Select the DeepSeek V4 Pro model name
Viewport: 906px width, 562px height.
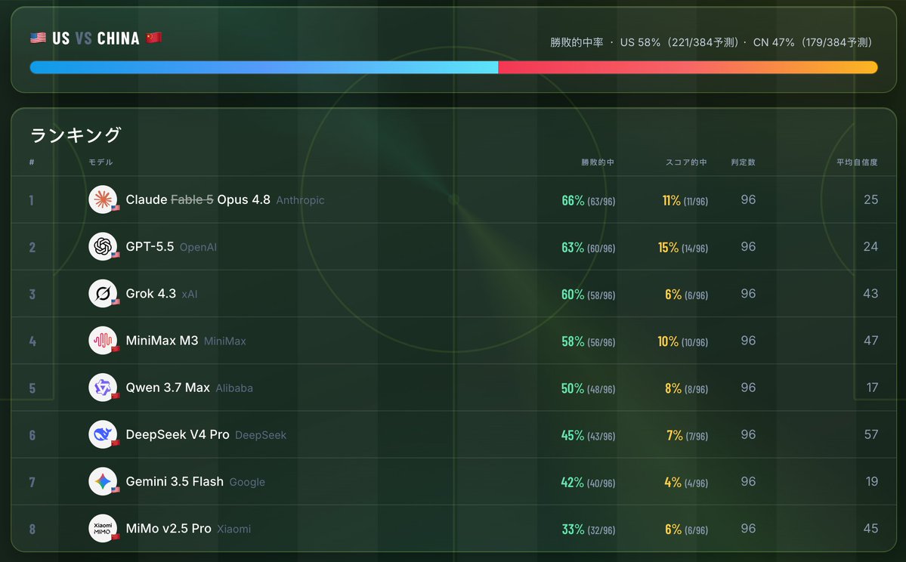pyautogui.click(x=178, y=434)
